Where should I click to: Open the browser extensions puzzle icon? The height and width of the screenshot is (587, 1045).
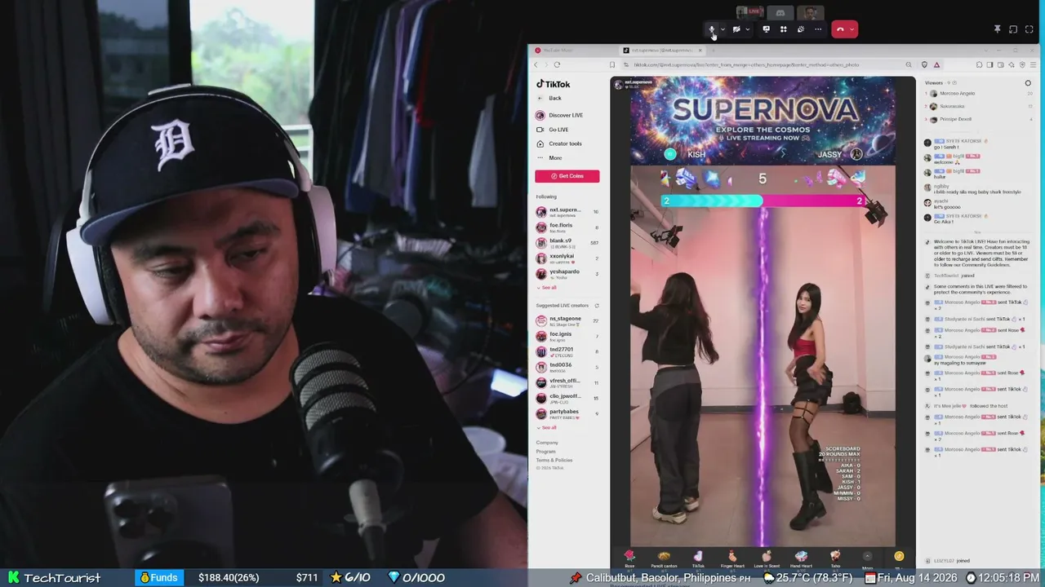[x=979, y=64]
